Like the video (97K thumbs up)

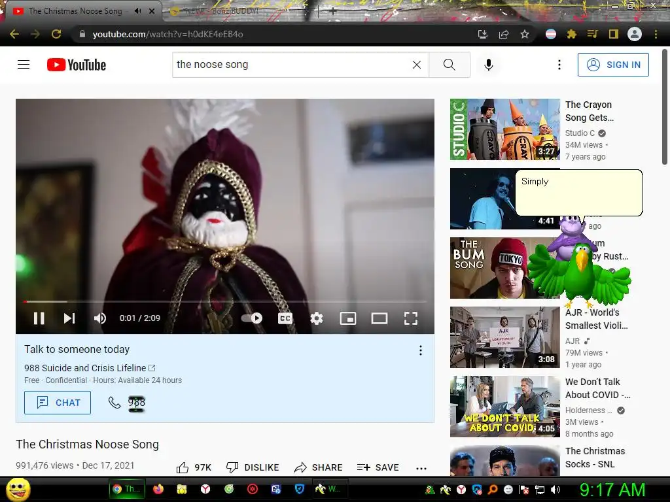(x=194, y=467)
